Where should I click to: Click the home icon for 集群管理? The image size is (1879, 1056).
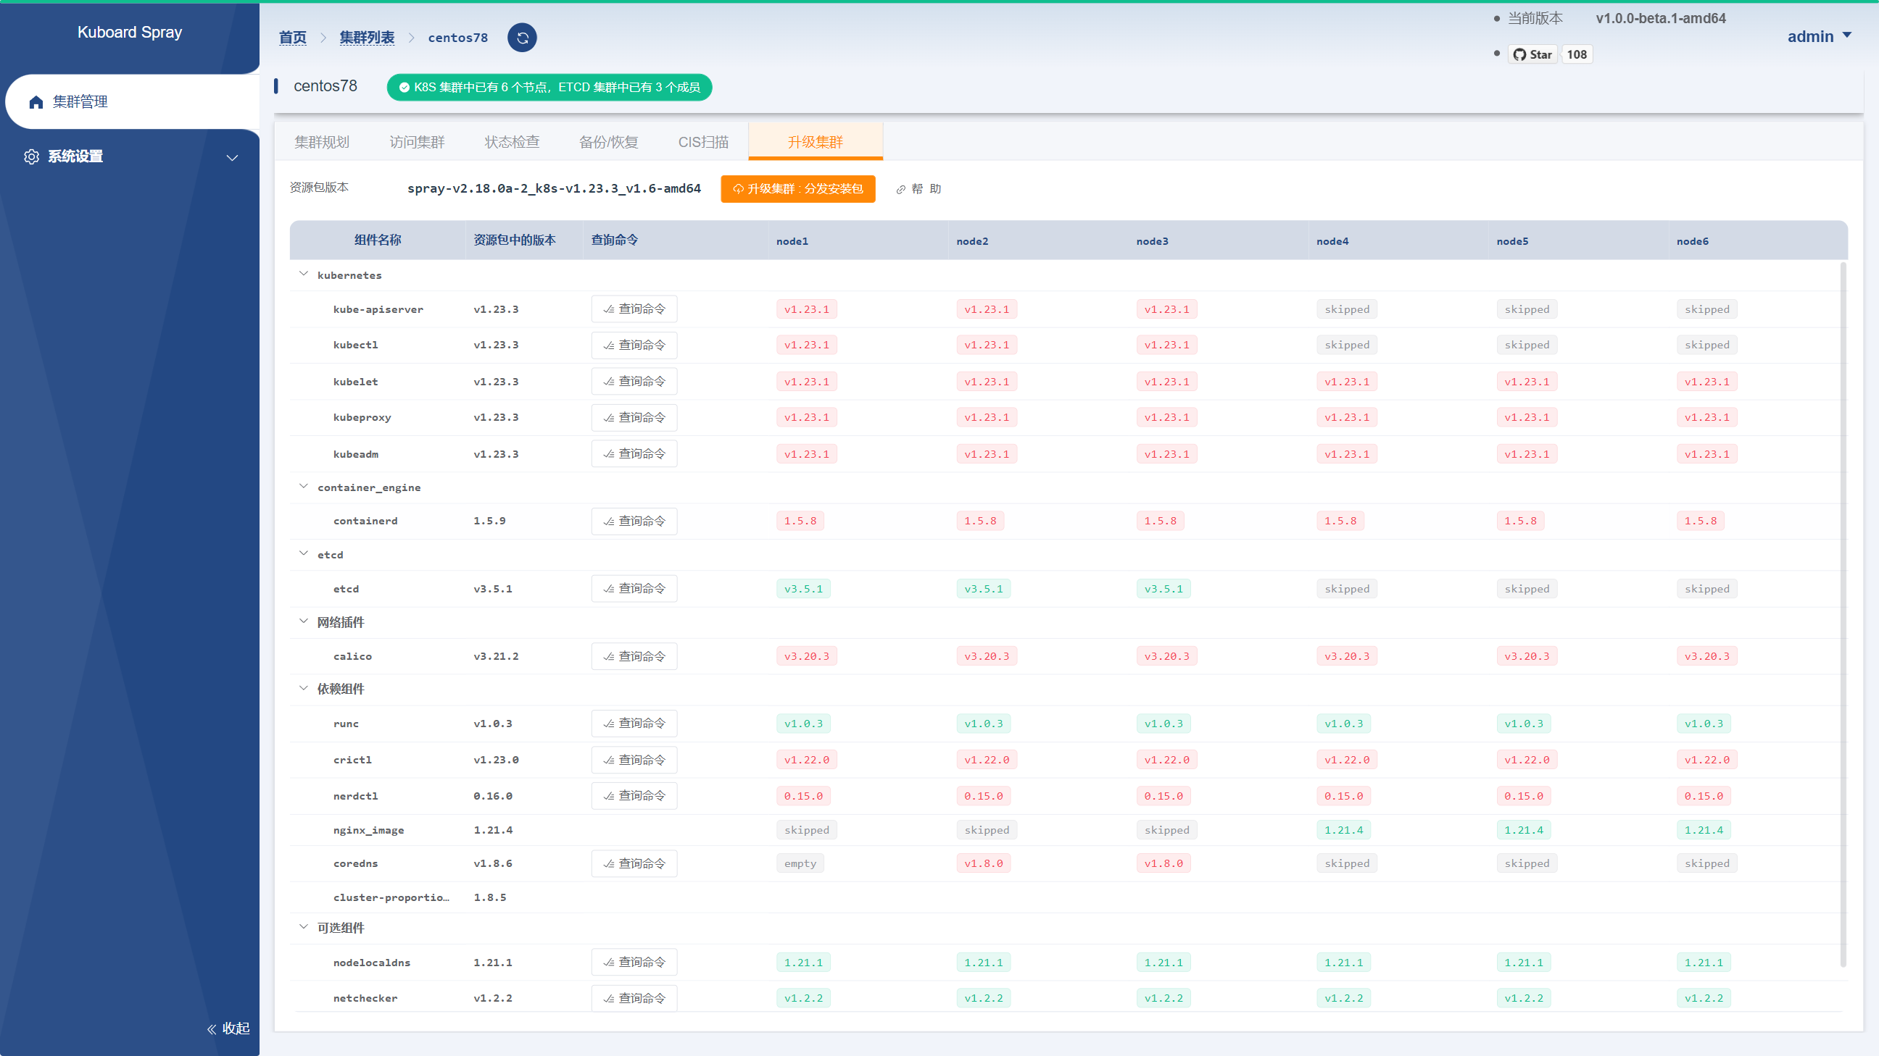[36, 102]
